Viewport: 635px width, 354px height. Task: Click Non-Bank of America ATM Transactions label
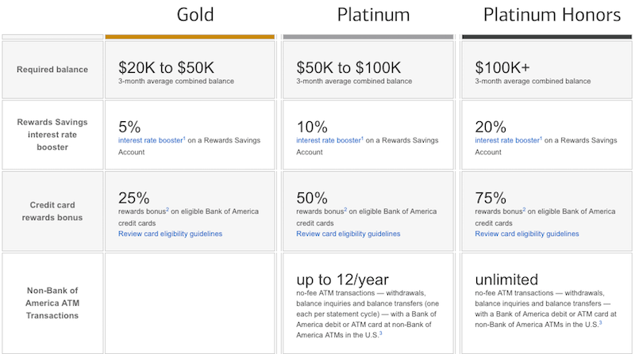(x=52, y=303)
